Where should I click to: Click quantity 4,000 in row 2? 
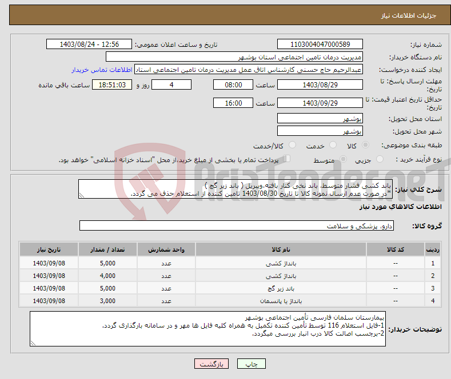pyautogui.click(x=107, y=276)
